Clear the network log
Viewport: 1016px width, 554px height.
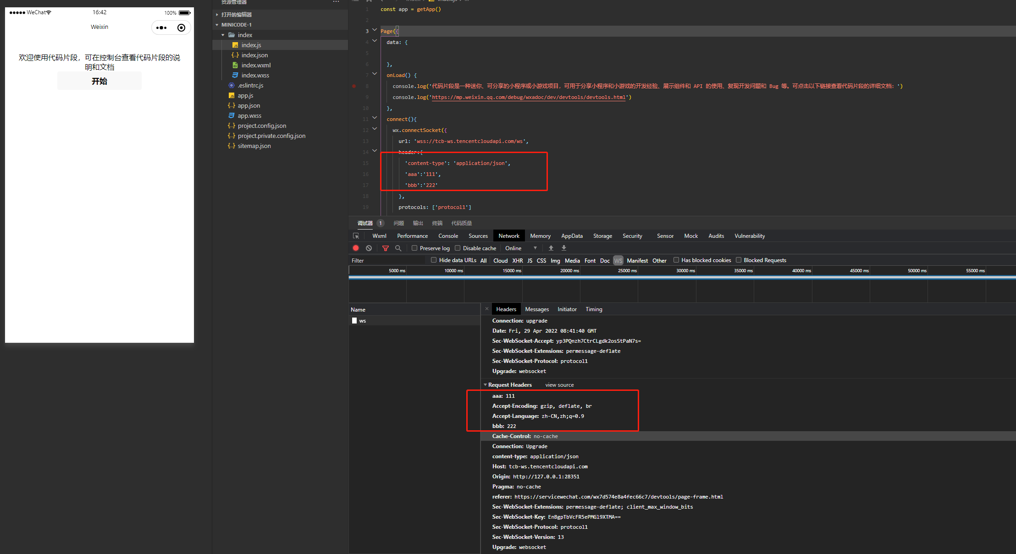(369, 248)
